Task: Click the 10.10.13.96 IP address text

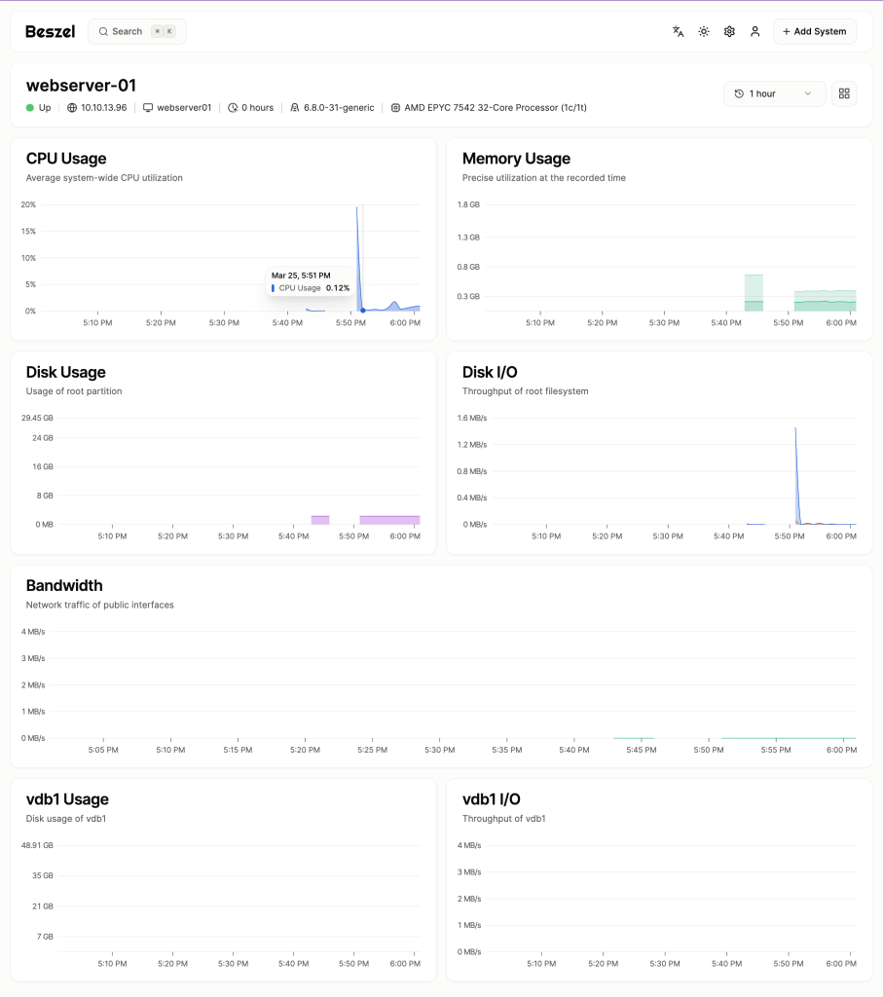Action: point(103,108)
